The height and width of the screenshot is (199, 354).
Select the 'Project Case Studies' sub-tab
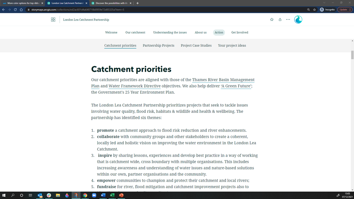coord(196,46)
